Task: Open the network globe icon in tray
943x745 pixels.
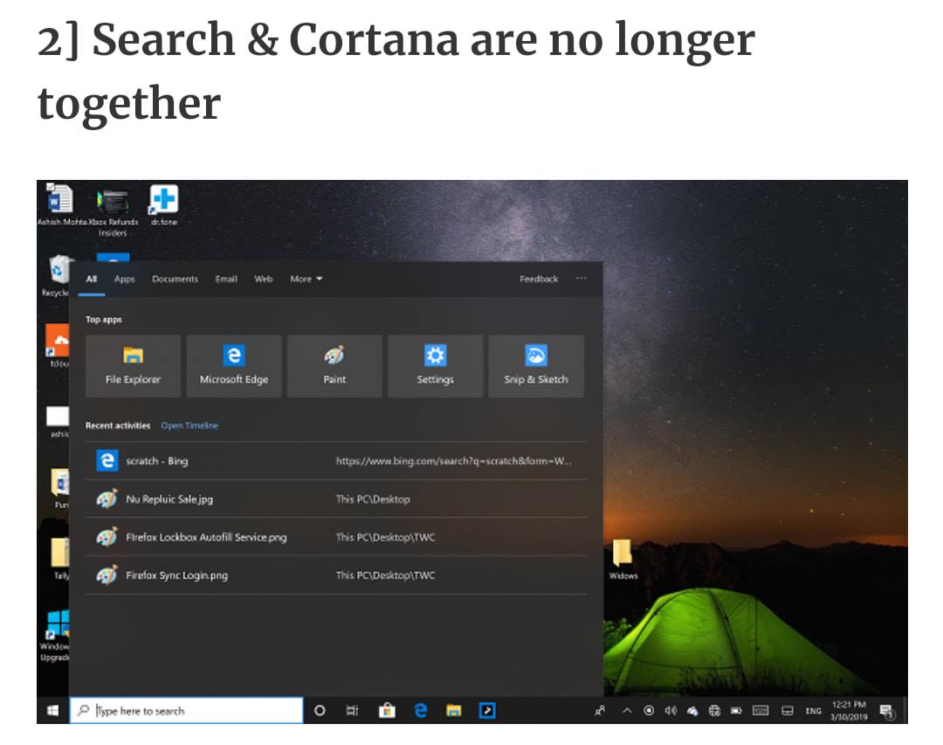Action: pos(714,711)
